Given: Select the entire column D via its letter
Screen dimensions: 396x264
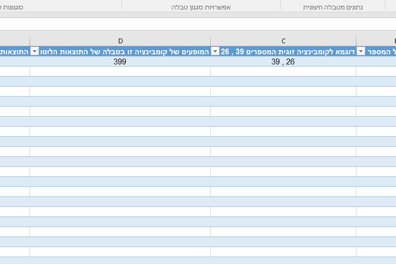Looking at the screenshot, I should 120,41.
